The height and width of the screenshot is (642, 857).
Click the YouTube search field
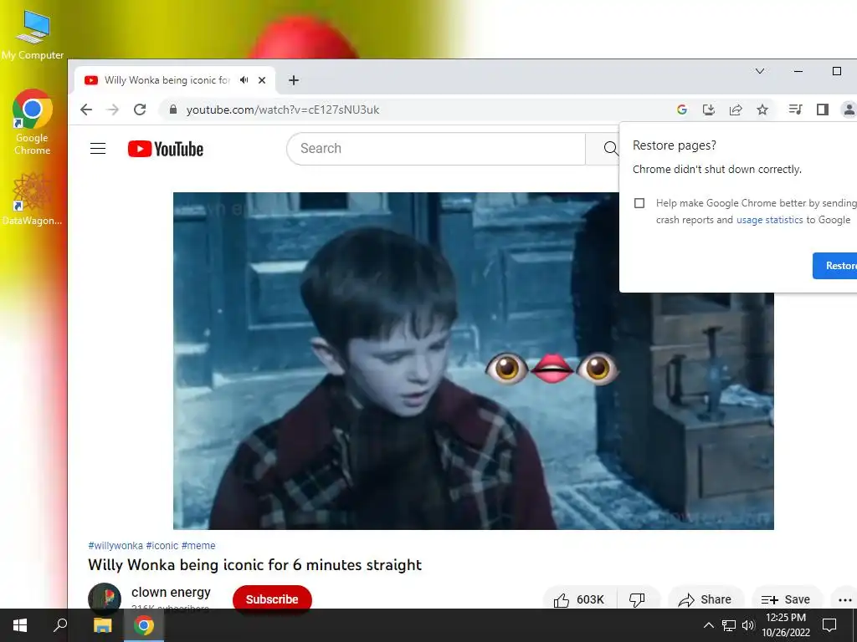[x=435, y=149]
